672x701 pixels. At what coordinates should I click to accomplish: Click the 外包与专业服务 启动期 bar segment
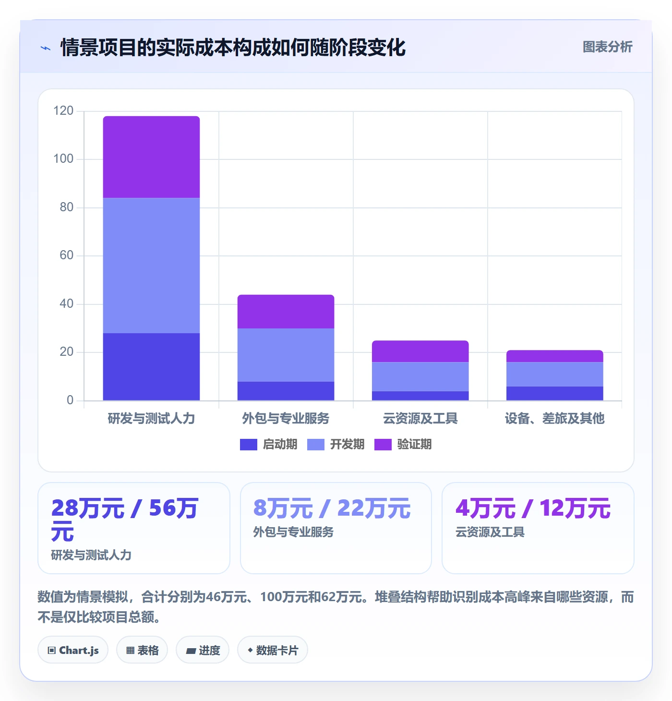point(286,391)
